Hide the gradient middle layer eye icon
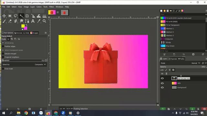Image resolution: width=207 pixels, height=116 pixels. [162, 83]
